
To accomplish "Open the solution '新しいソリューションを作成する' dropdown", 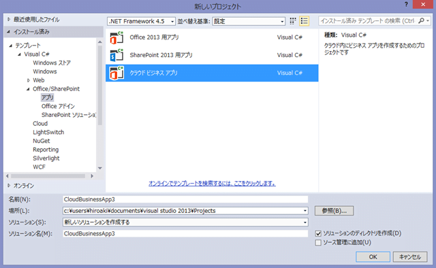I will [x=185, y=222].
